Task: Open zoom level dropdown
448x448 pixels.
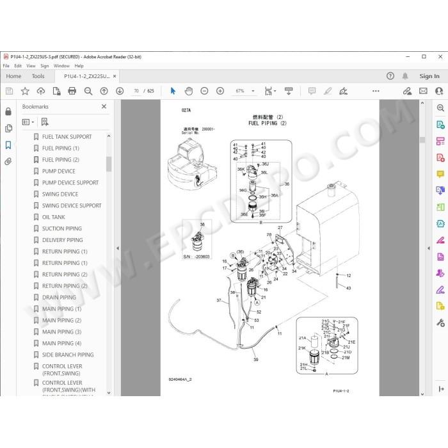Action: click(253, 91)
